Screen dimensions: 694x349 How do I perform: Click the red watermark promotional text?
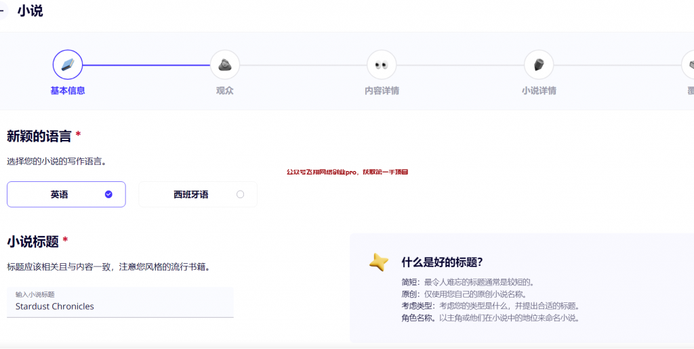[347, 172]
